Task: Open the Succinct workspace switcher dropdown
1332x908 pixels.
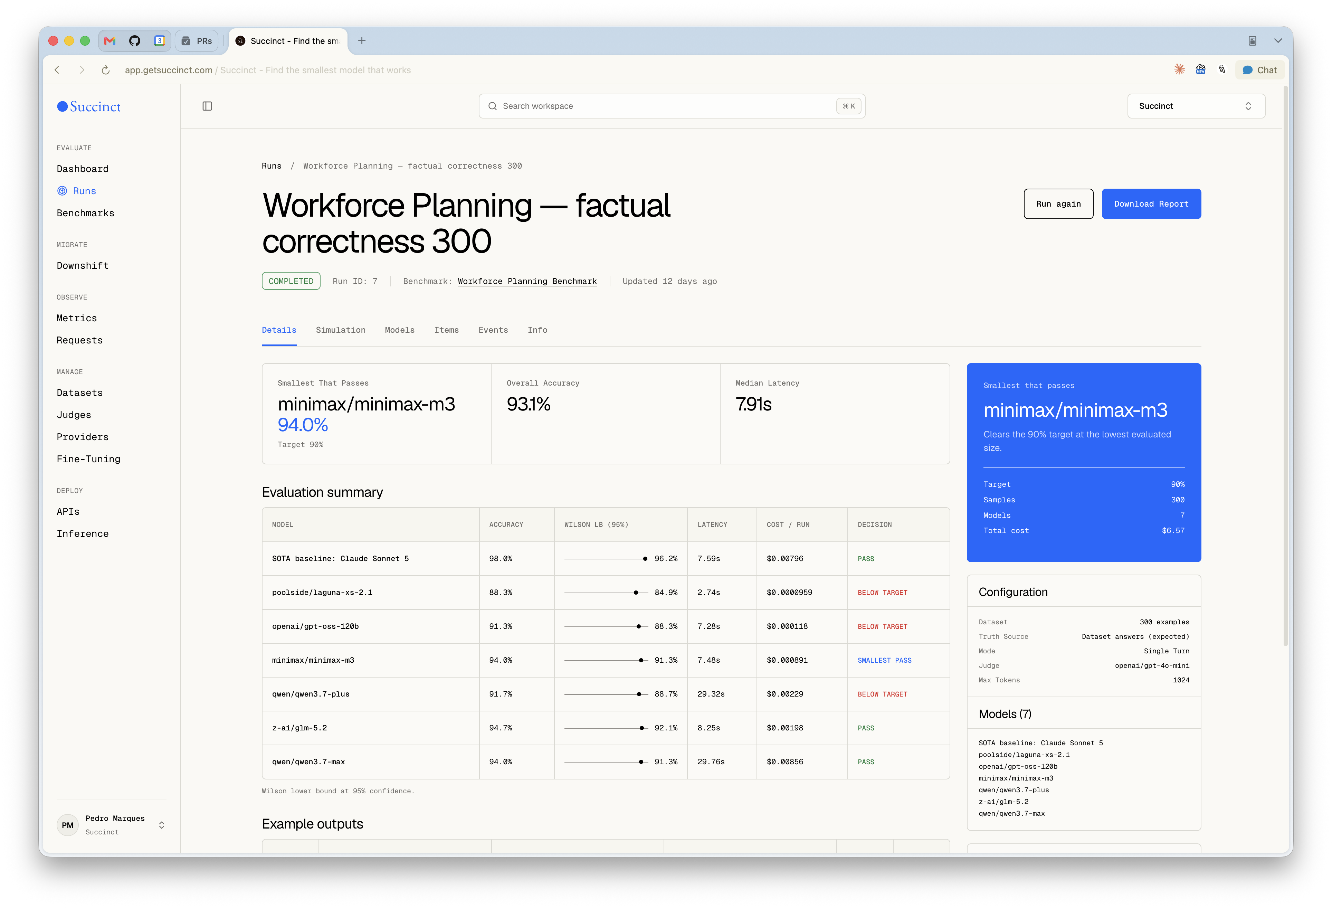Action: click(x=1196, y=106)
